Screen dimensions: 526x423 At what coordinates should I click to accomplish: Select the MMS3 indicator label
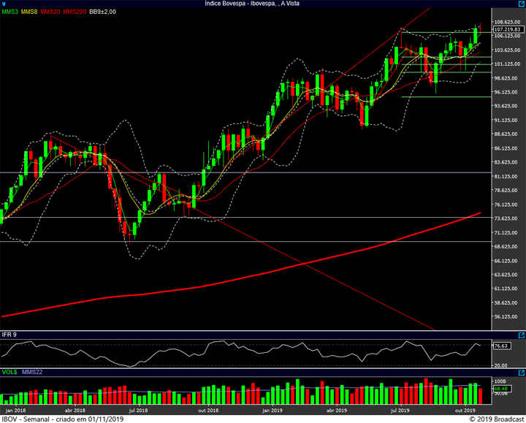point(10,12)
